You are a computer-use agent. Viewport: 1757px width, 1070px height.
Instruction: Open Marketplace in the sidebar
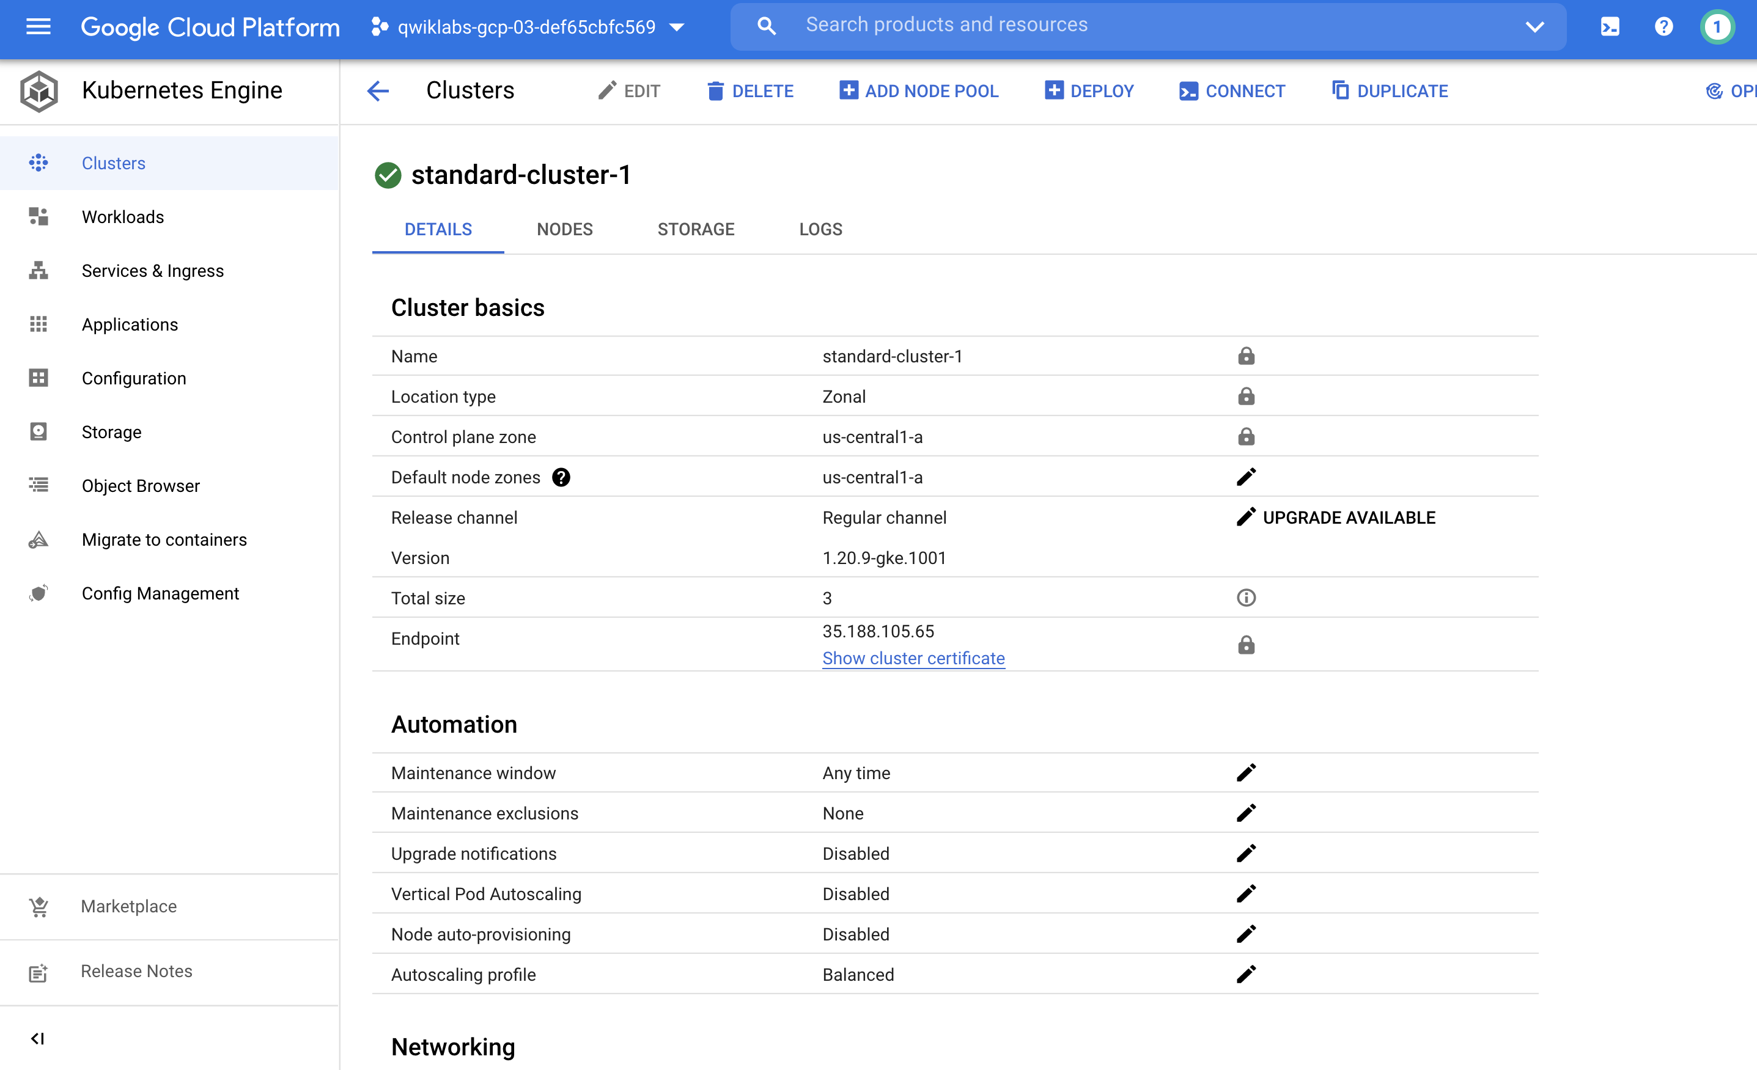[169, 907]
